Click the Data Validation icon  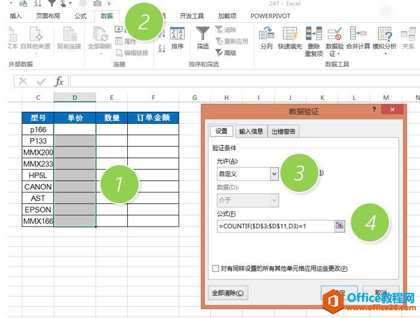(x=335, y=33)
